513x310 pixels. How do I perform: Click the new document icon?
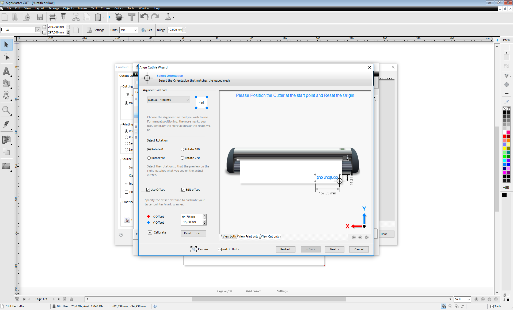tap(5, 17)
